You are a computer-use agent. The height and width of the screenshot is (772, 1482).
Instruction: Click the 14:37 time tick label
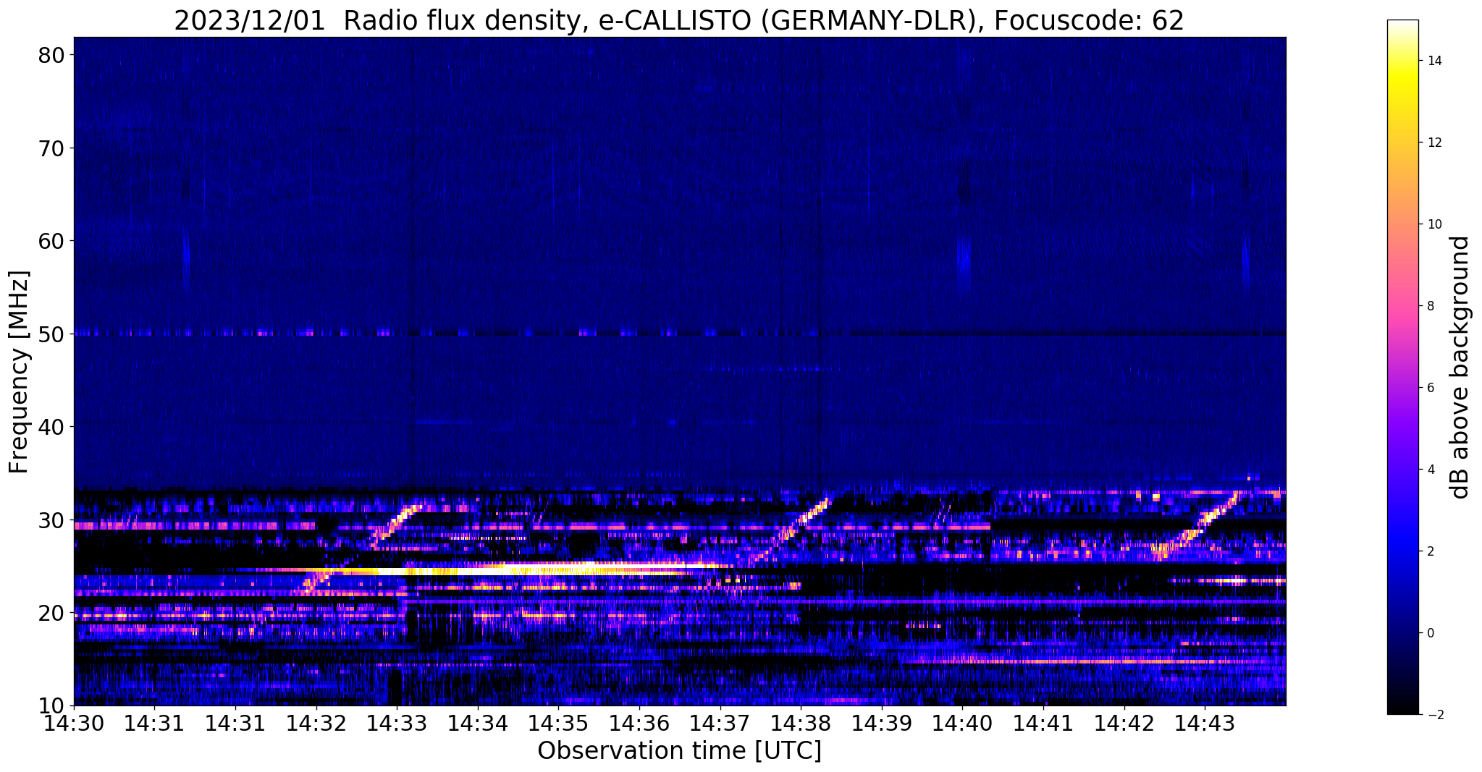[x=720, y=724]
